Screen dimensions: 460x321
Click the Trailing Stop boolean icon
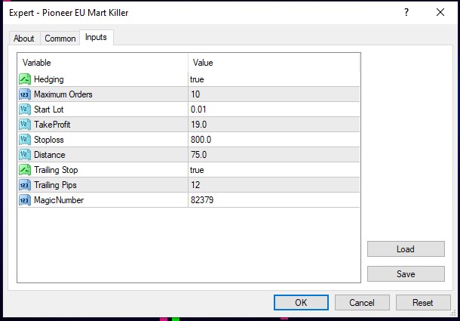pyautogui.click(x=25, y=170)
